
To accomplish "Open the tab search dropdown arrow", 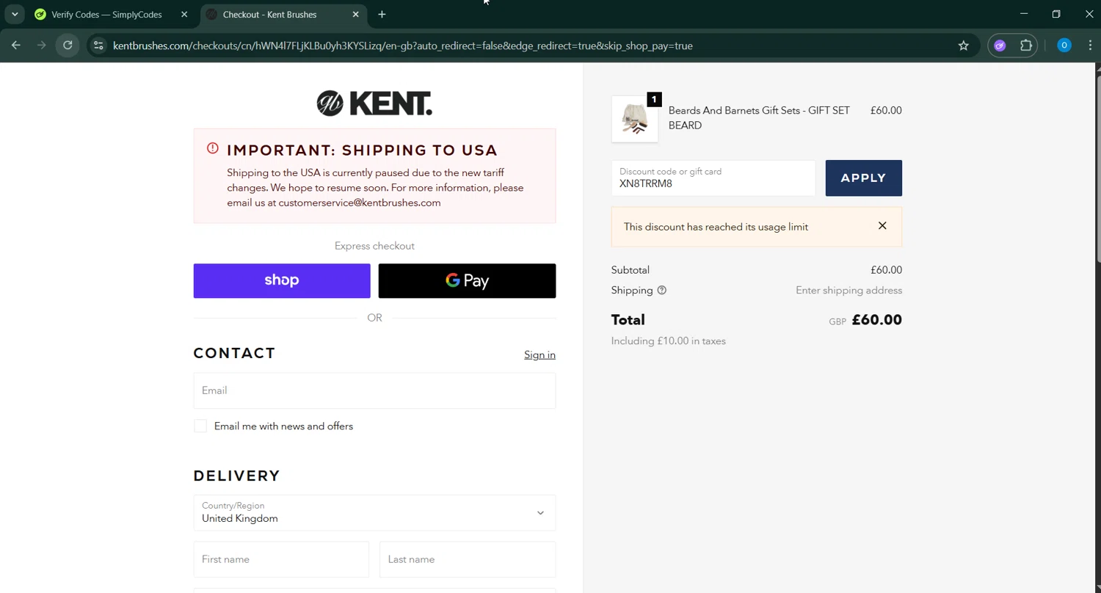I will click(x=15, y=14).
